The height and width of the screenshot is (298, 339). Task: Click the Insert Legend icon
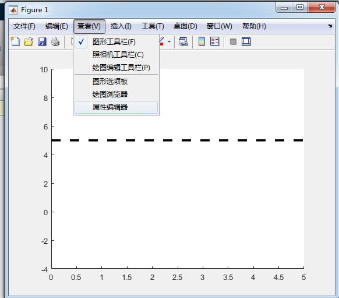click(x=215, y=41)
